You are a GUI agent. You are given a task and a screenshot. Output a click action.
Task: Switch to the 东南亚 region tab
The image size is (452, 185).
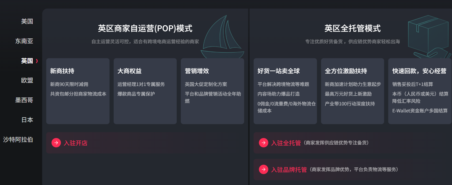pyautogui.click(x=24, y=41)
